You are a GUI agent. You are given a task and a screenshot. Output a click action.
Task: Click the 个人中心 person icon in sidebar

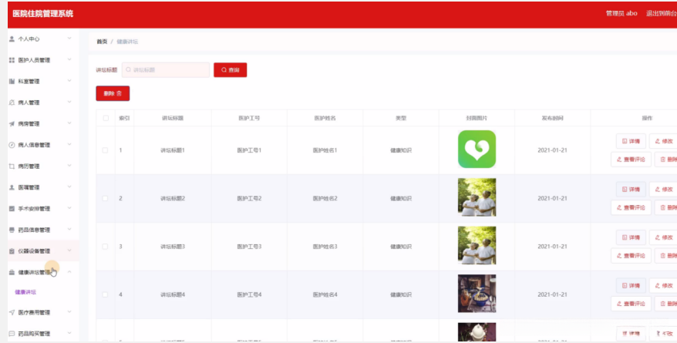click(12, 39)
